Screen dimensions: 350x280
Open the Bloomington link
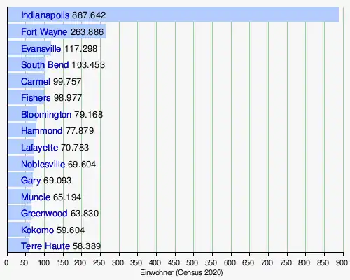point(46,115)
